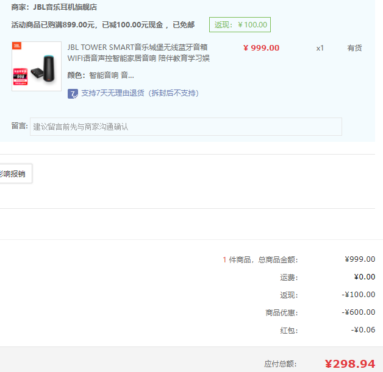This screenshot has width=383, height=372.
Task: Click the 返现 deduction -¥100.00
Action: 359,295
